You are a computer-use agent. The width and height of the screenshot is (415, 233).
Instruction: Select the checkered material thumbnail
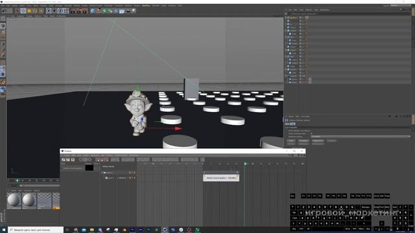44,200
